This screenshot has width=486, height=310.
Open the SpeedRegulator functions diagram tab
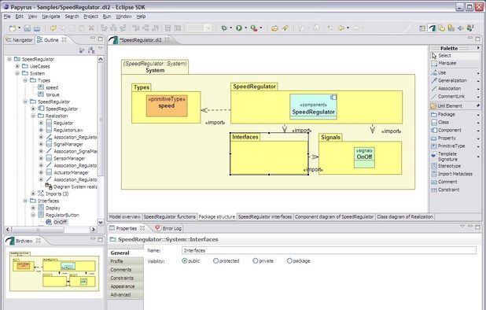(170, 216)
